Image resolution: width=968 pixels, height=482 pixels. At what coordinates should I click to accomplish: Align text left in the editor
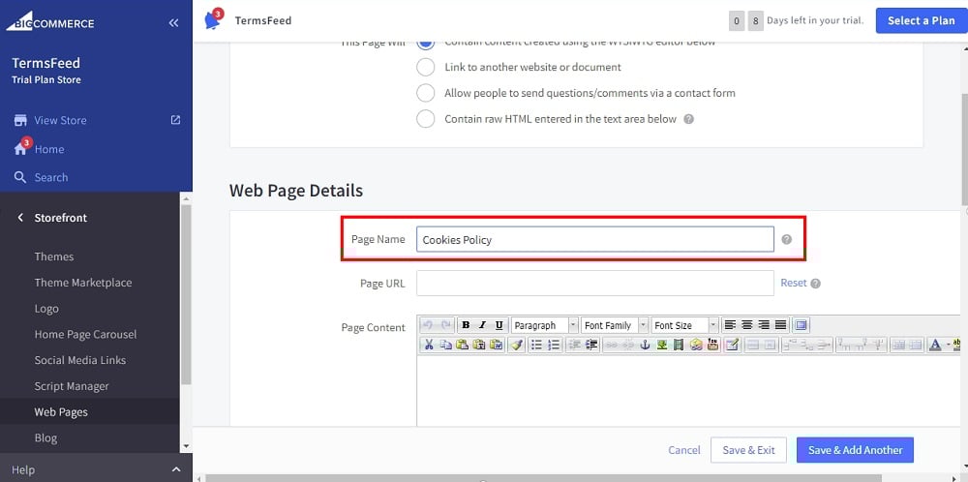click(730, 325)
